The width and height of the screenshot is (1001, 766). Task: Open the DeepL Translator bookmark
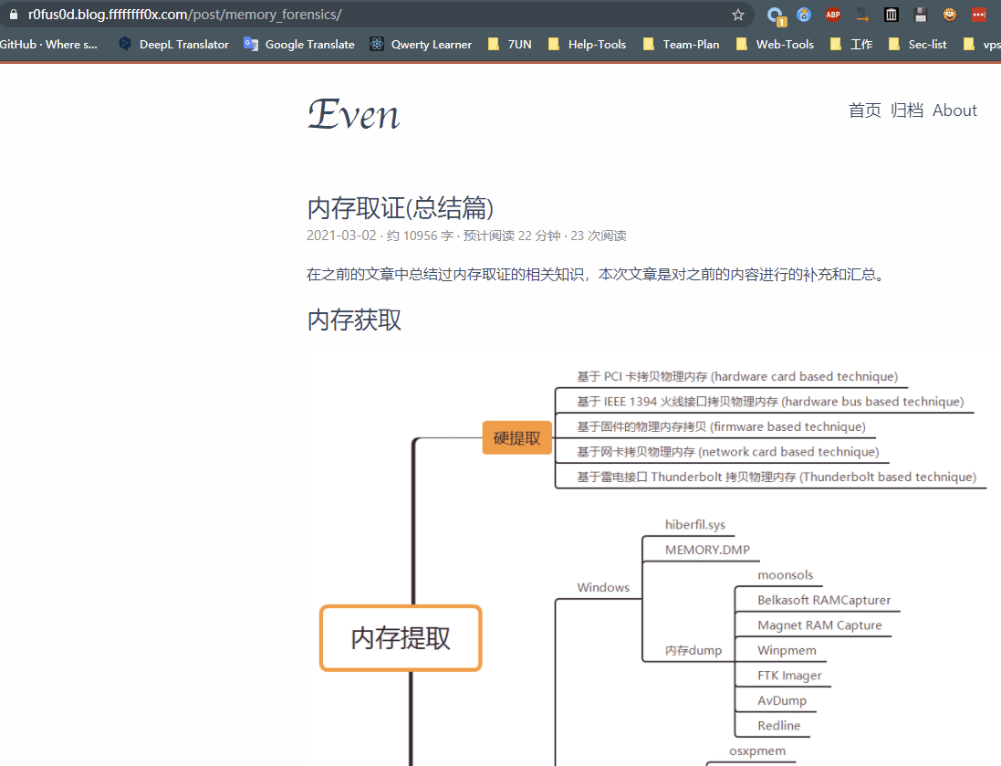[x=173, y=44]
